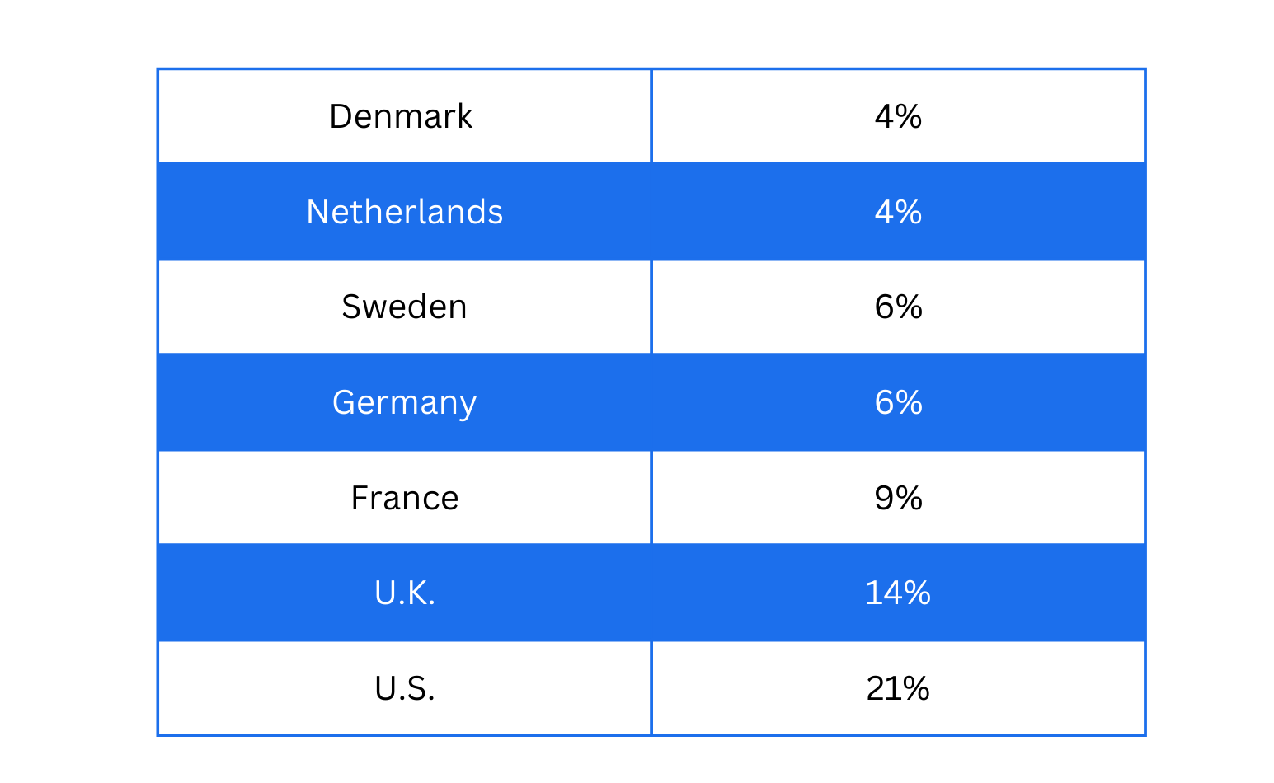Select the highest percentage in the table
This screenshot has width=1274, height=783.
tap(898, 688)
